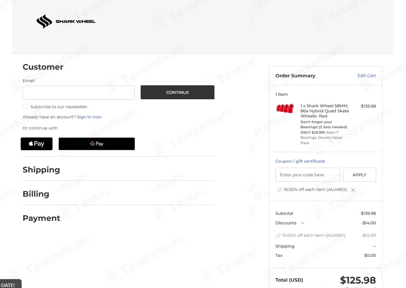Open the Sign in now link
Screen dimensions: 406x288
tap(89, 117)
